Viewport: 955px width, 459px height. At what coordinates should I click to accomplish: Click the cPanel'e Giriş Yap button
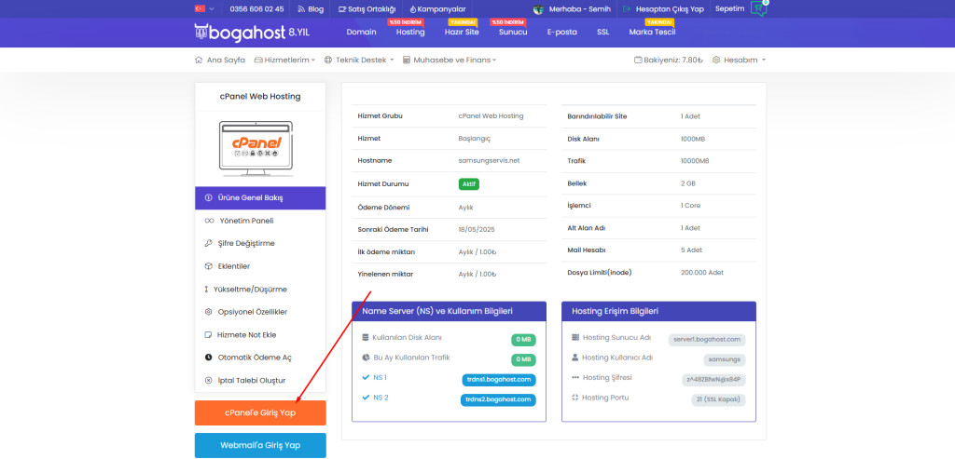tap(260, 412)
